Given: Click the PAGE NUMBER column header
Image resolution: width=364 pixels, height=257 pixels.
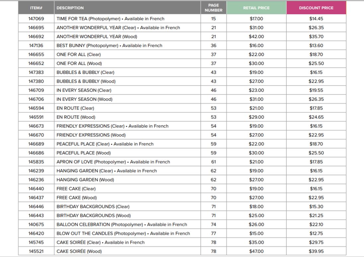Looking at the screenshot, I should 213,8.
